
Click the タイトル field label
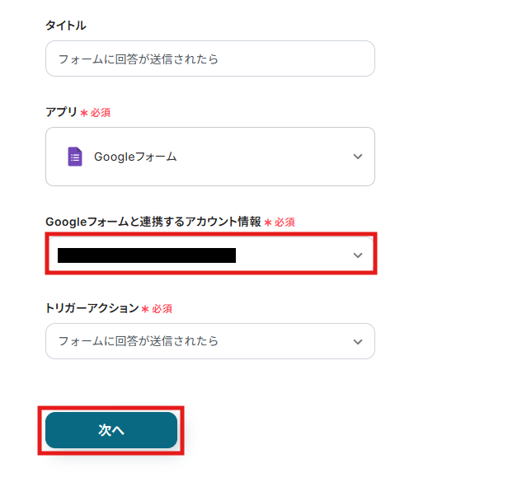coord(66,26)
